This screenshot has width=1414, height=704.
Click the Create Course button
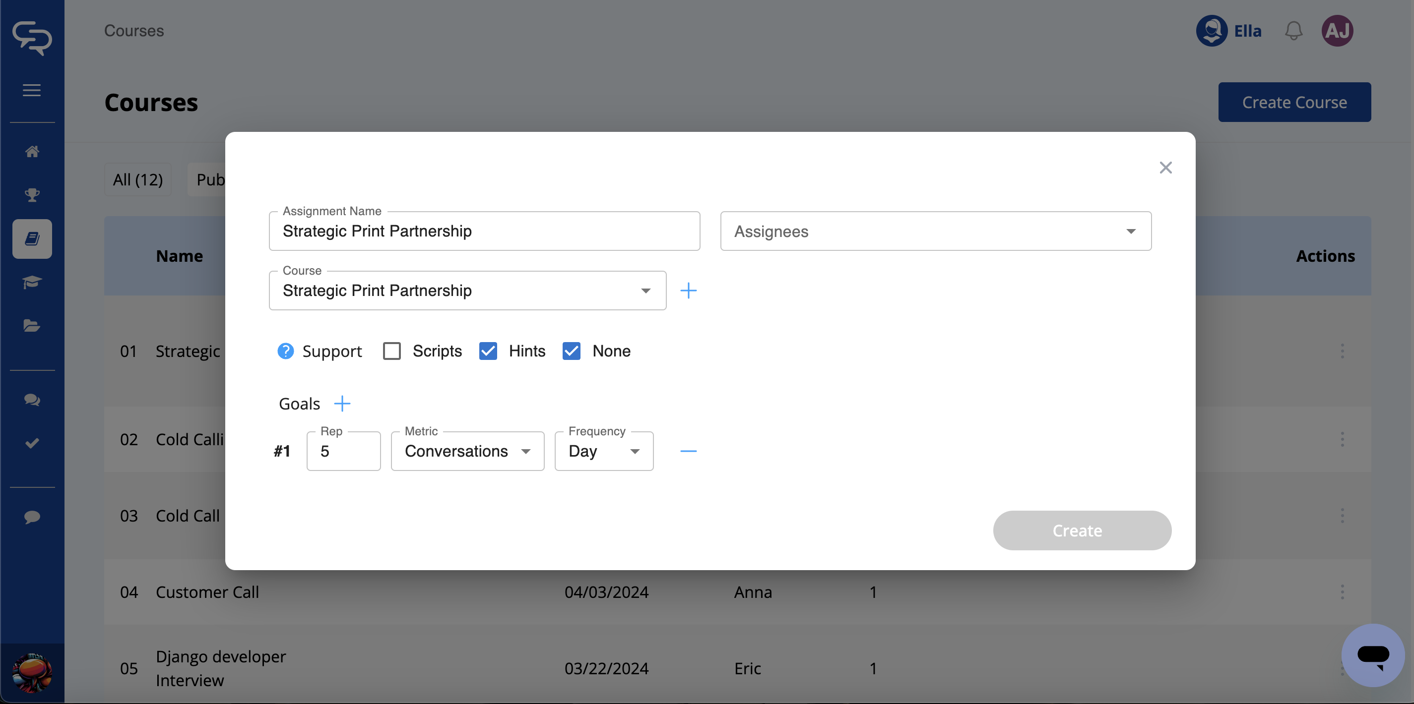[x=1294, y=103]
